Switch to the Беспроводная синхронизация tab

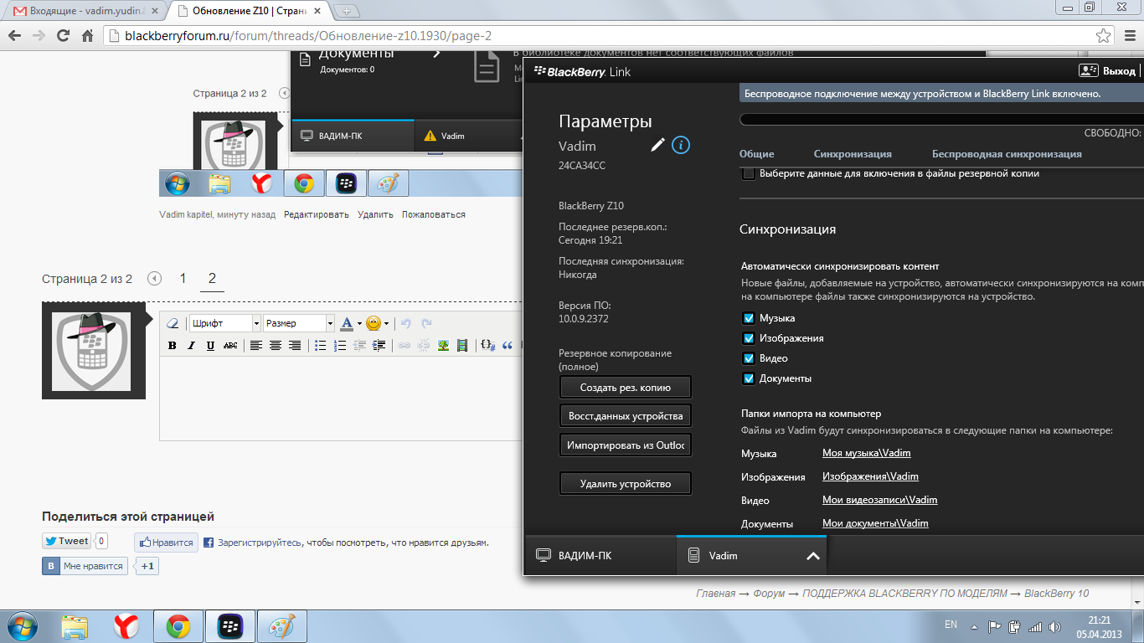click(1007, 154)
